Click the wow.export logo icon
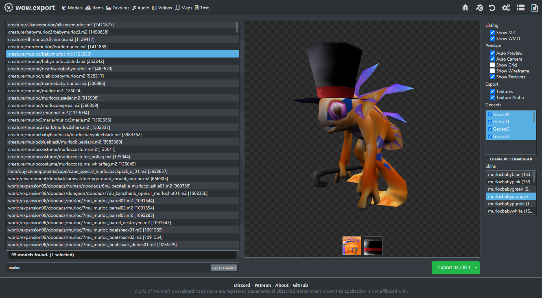This screenshot has width=542, height=298. 8,8
